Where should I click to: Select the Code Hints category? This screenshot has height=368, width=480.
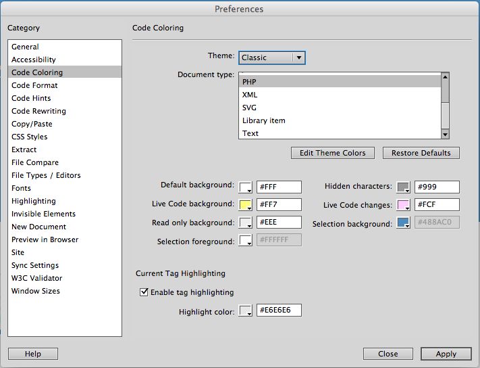(65, 98)
